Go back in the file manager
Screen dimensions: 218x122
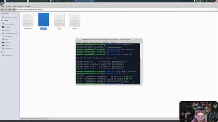click(2, 9)
